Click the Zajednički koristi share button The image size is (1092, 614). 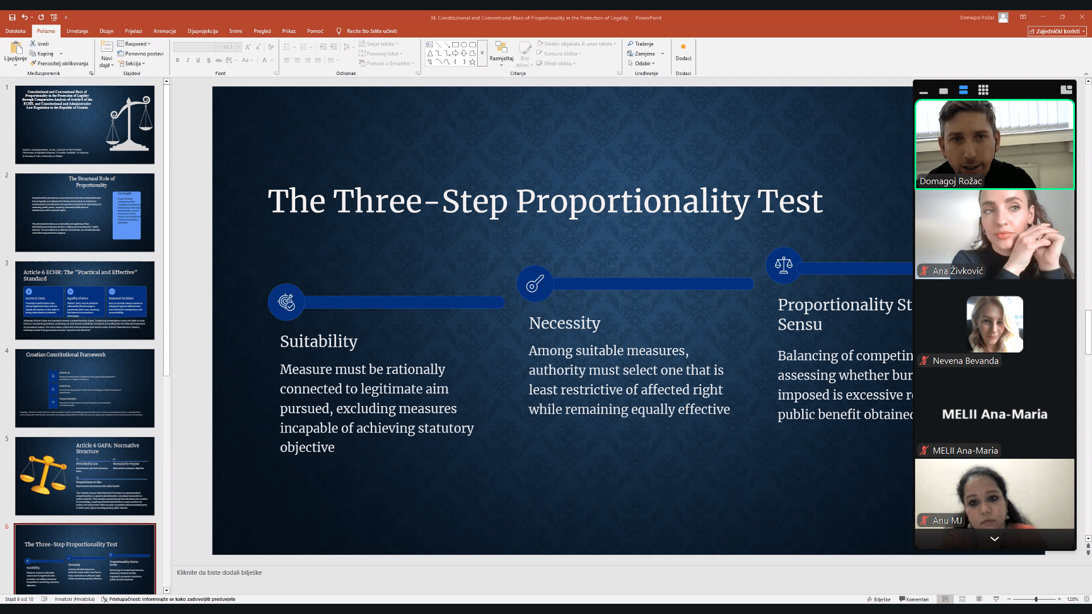click(1057, 31)
